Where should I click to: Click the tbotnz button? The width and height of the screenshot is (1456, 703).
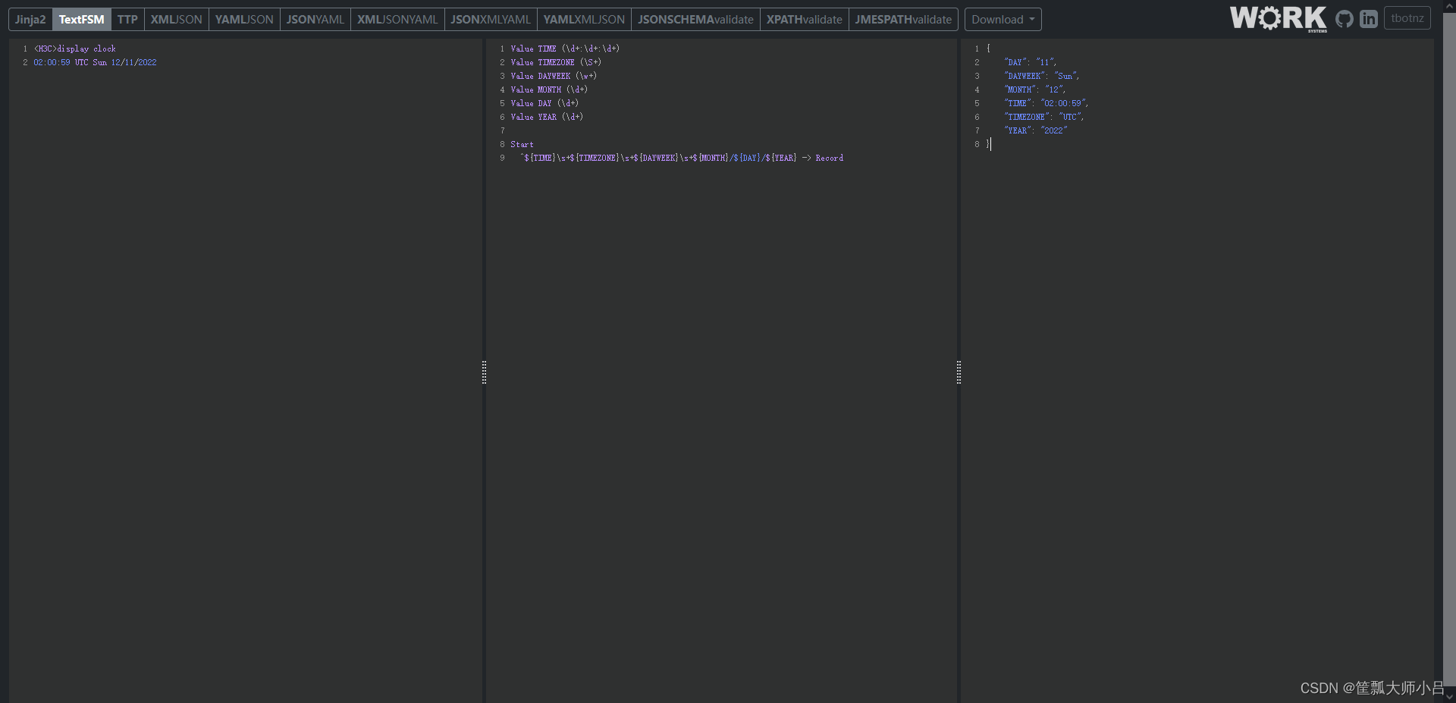coord(1407,18)
